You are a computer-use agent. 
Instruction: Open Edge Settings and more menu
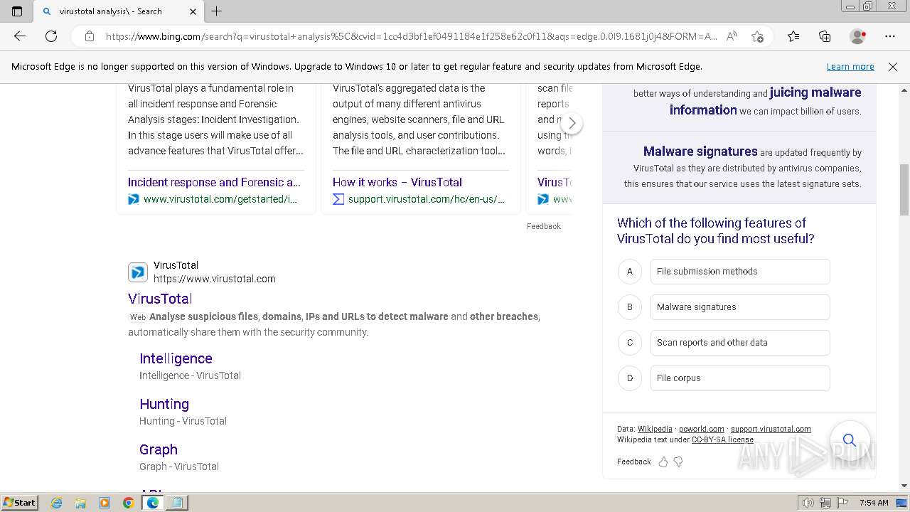[890, 36]
